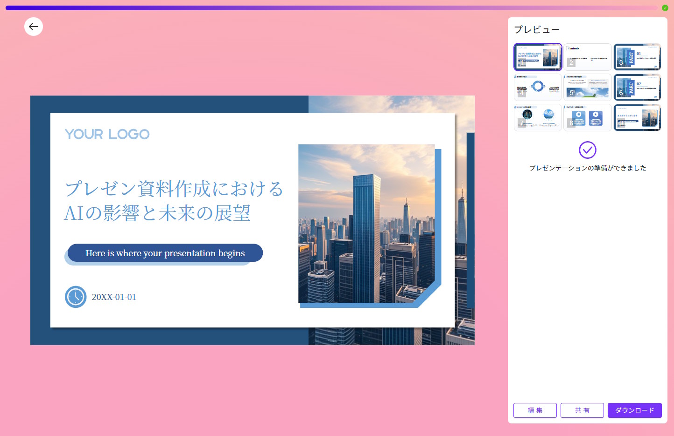Open the PART 01 slide 3 thumbnail

point(637,57)
